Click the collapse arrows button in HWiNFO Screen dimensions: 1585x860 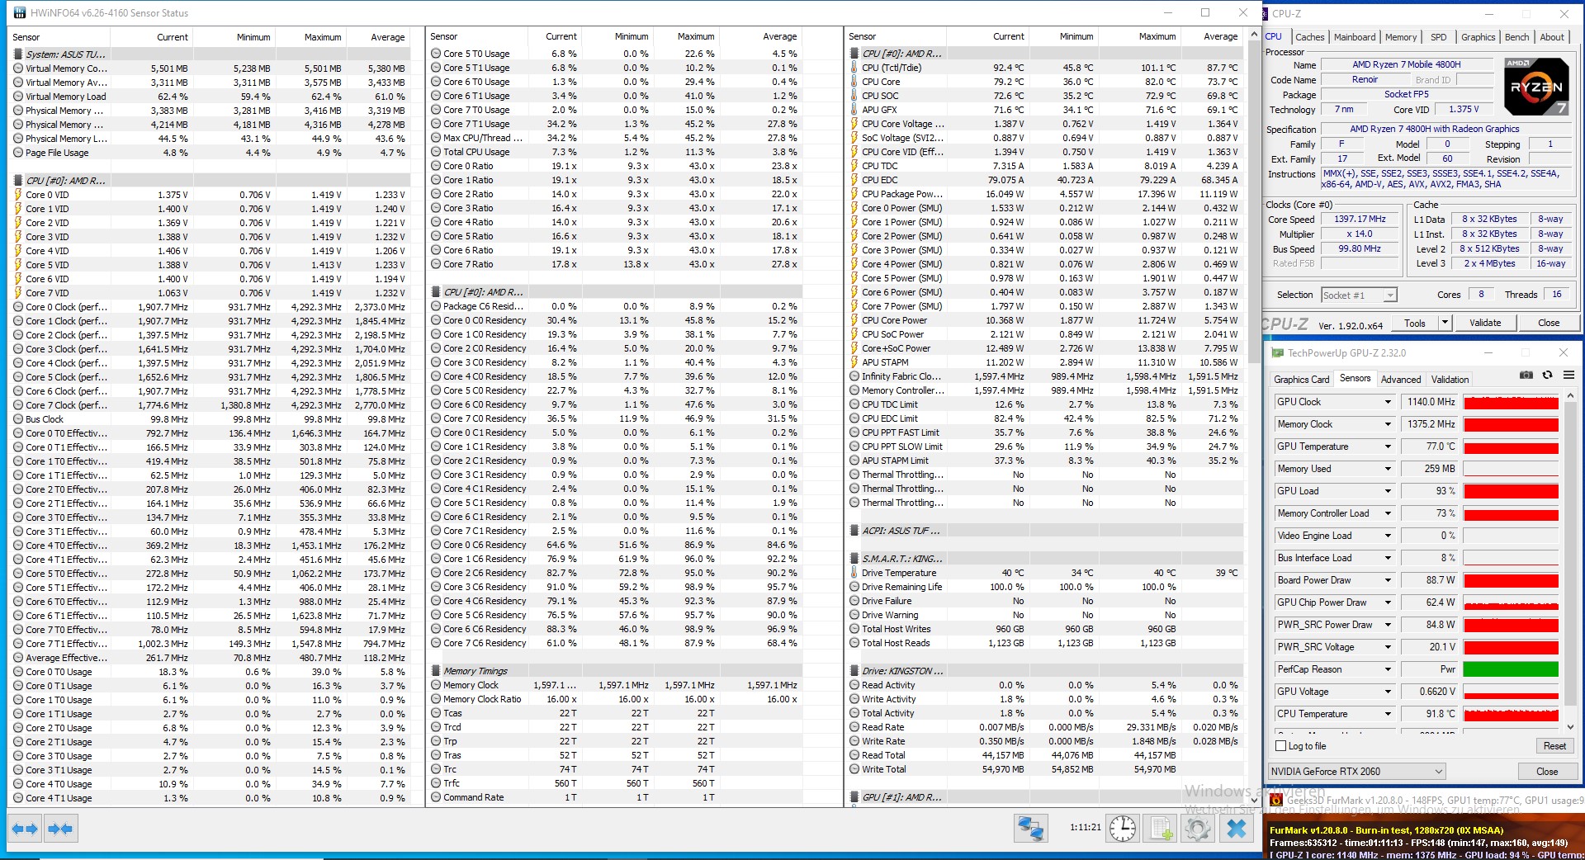tap(60, 829)
